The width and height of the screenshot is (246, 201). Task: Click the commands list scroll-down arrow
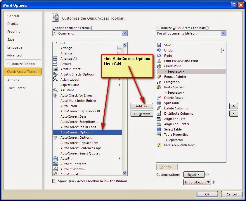tap(124, 173)
